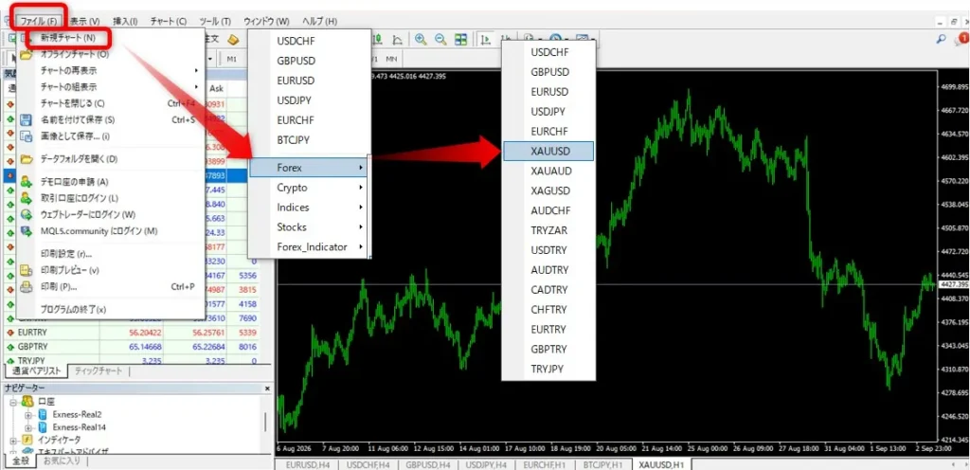Click the Navigator vertical scrollbar
970x470 pixels.
point(266,423)
